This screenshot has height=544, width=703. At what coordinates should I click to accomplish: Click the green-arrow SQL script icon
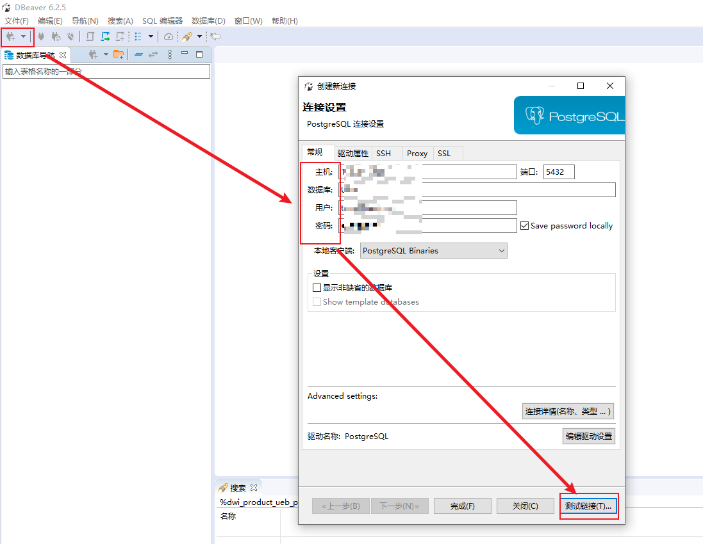click(105, 37)
